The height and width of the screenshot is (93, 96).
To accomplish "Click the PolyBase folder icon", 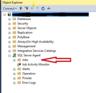I will (x=14, y=37).
